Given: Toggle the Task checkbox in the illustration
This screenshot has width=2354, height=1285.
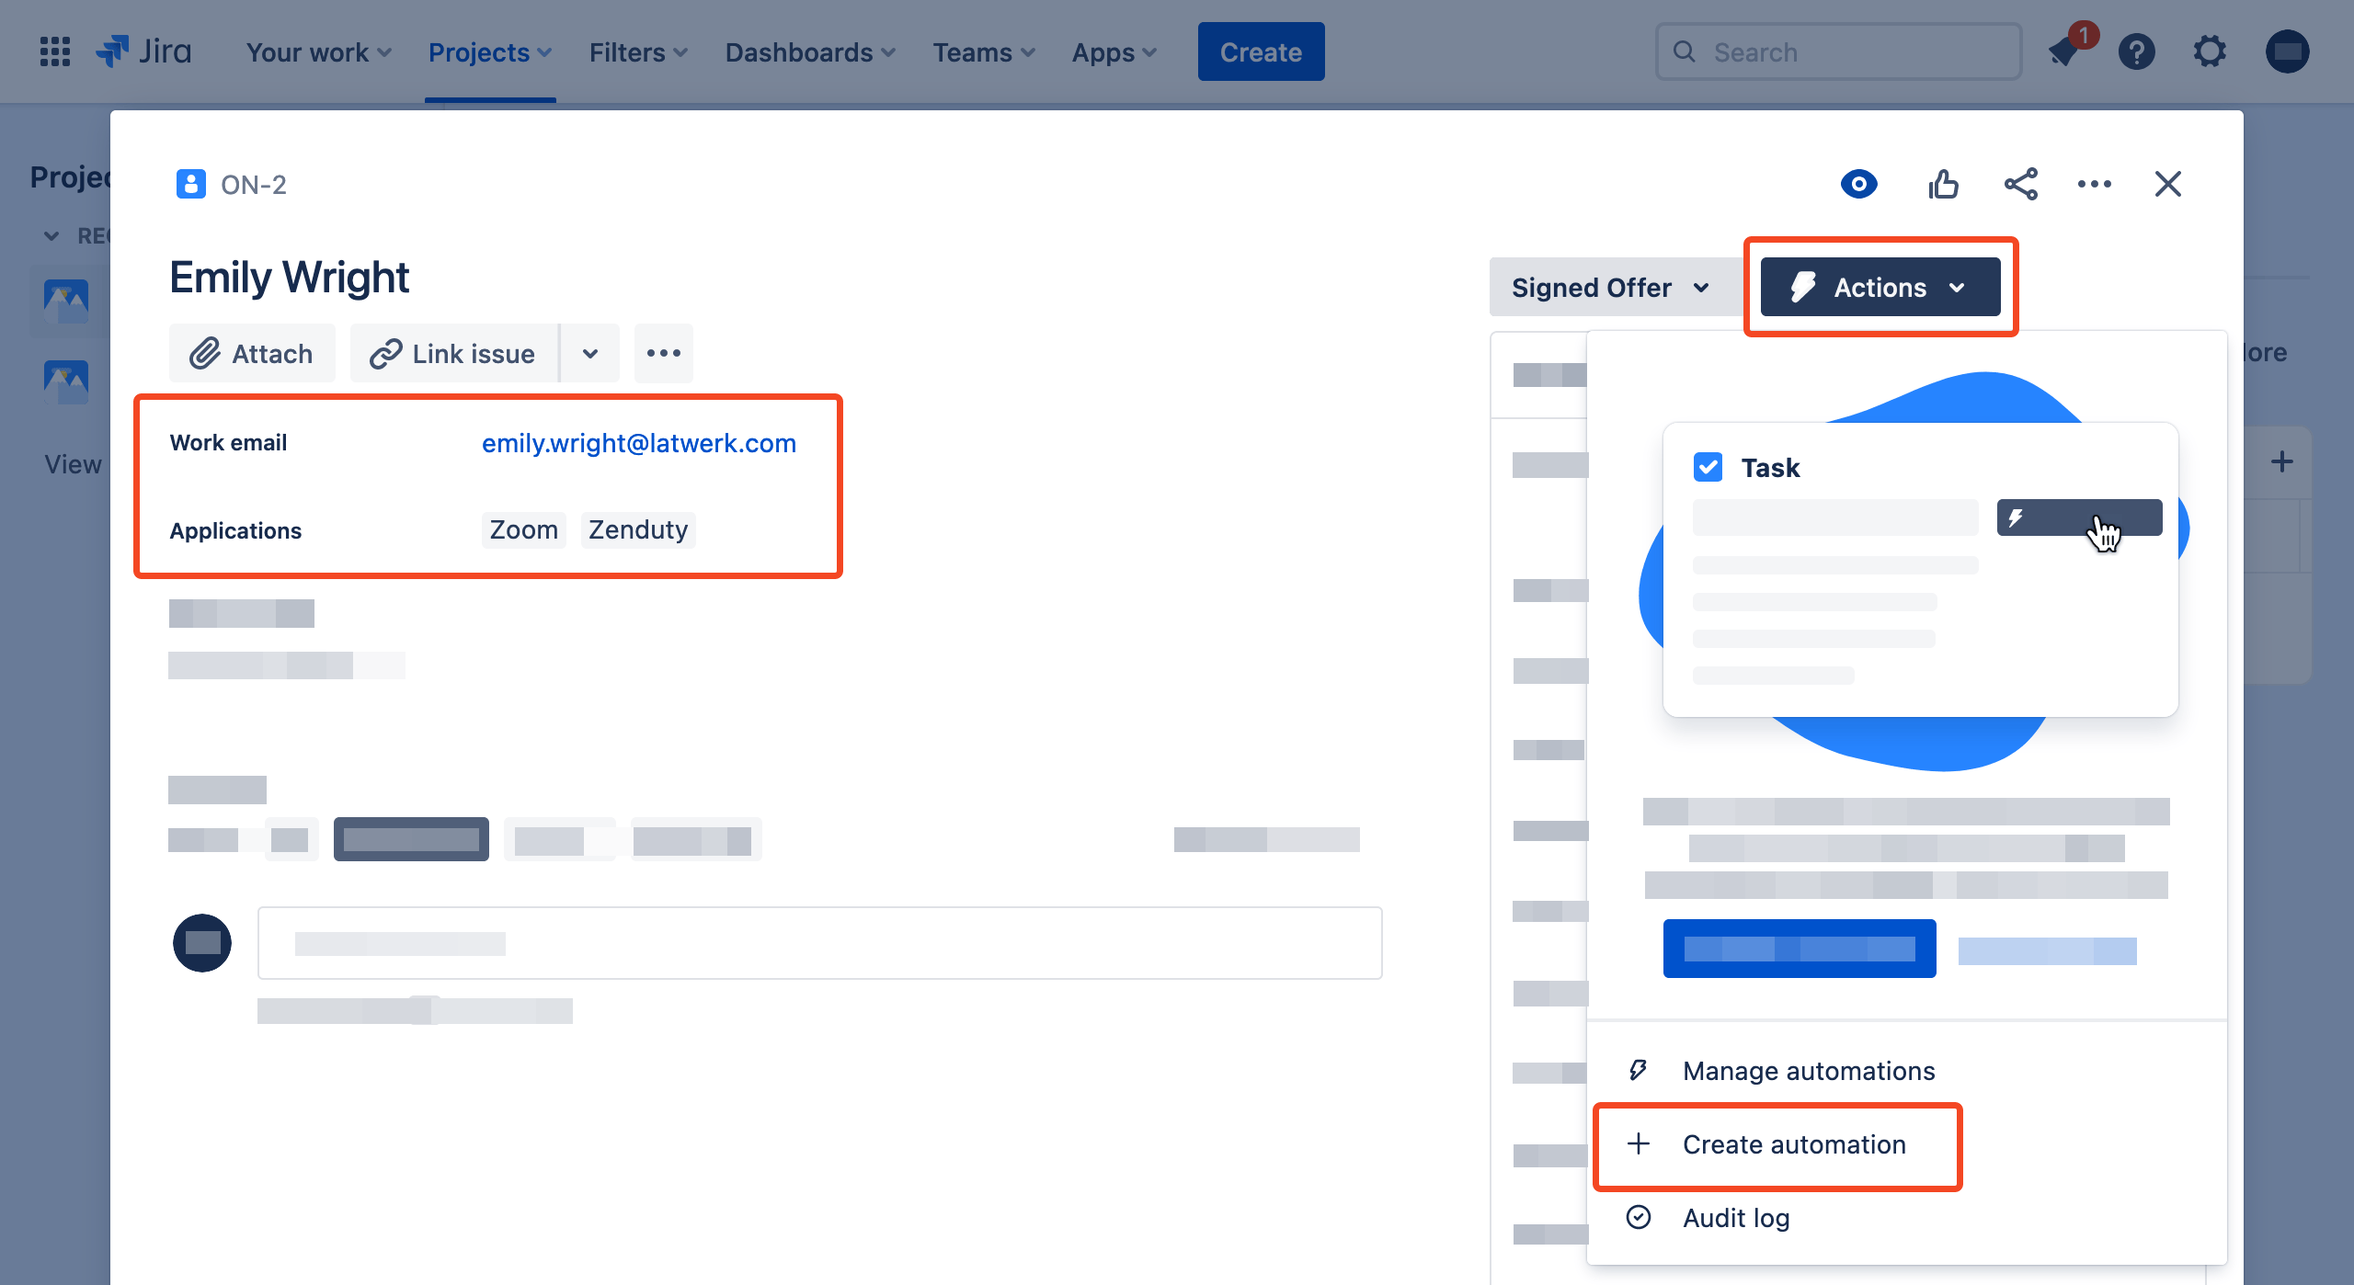Looking at the screenshot, I should pos(1708,467).
